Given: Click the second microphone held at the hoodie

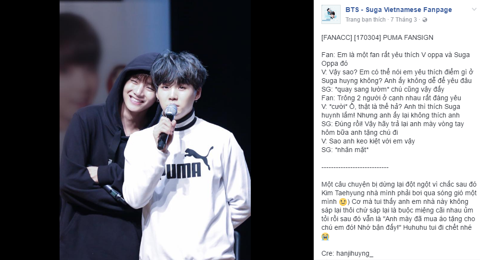Looking at the screenshot, I should pos(115,194).
